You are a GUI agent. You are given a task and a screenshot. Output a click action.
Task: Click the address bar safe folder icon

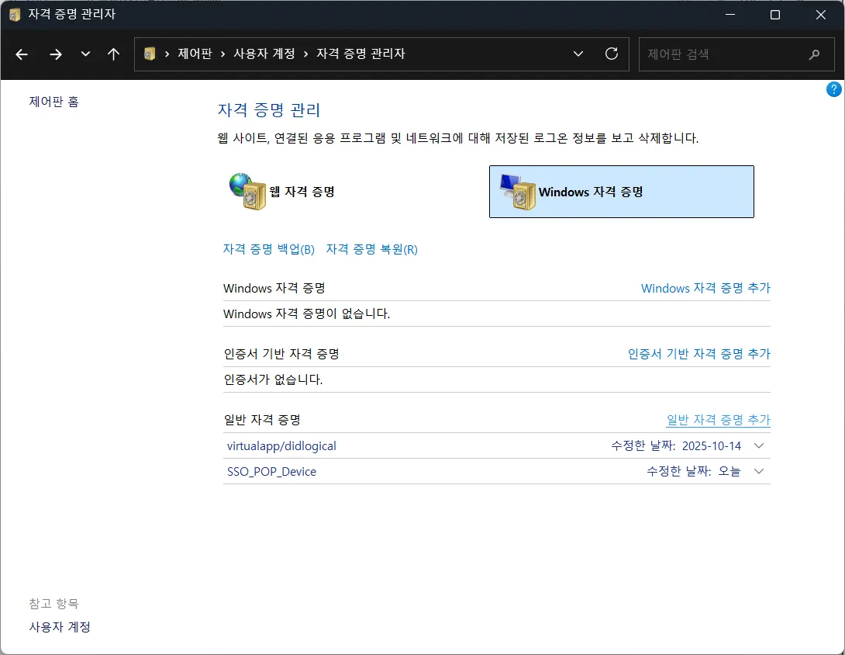coord(150,54)
